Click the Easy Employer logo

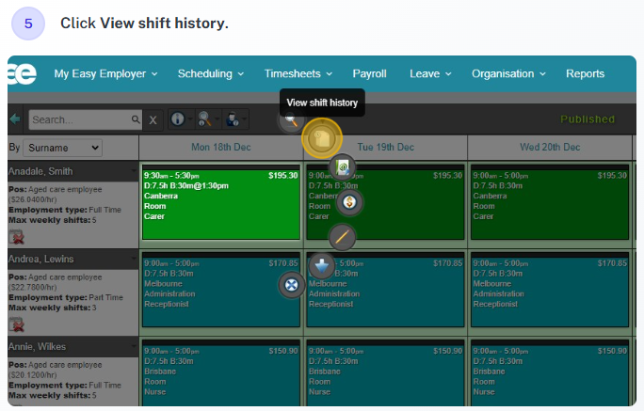[23, 74]
